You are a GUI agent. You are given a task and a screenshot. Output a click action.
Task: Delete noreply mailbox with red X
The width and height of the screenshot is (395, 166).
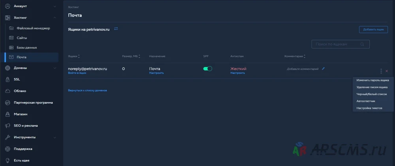387,71
